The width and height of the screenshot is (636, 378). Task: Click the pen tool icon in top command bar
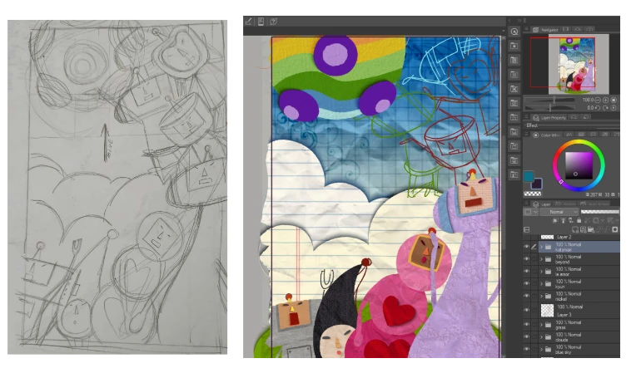[249, 22]
